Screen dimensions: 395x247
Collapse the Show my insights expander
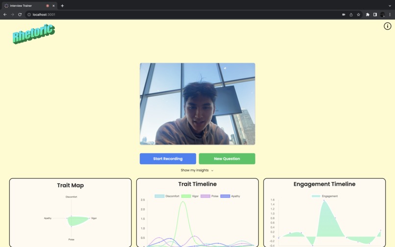pos(197,171)
